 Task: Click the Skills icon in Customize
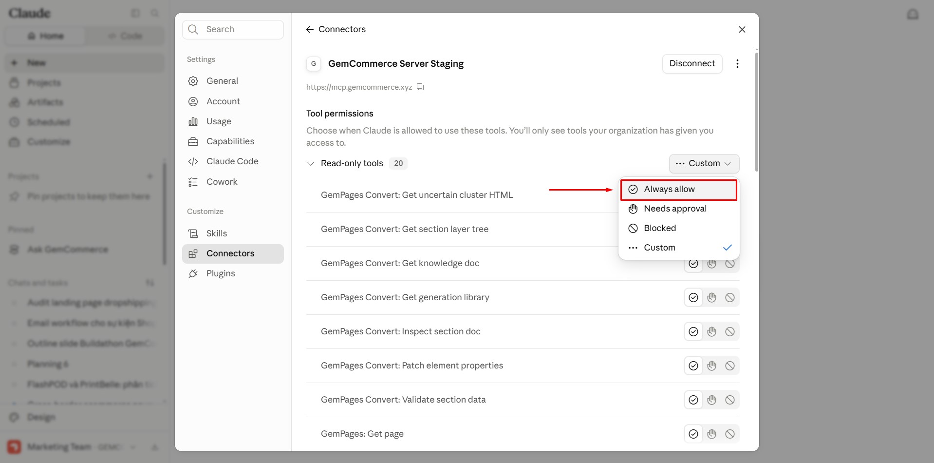(193, 233)
